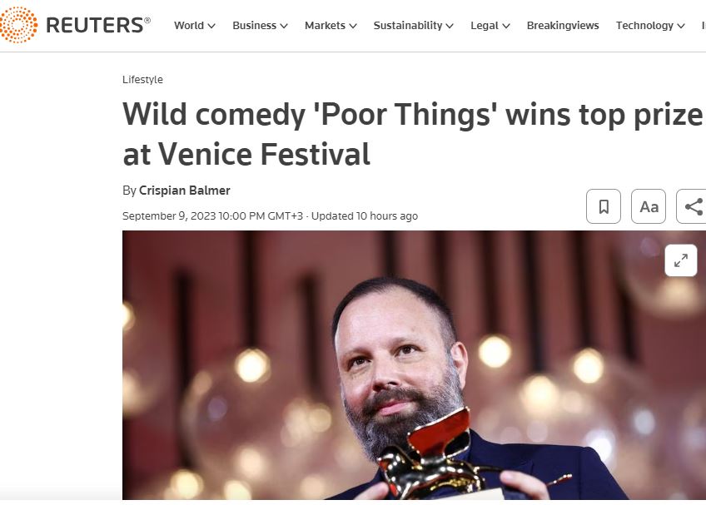This screenshot has width=706, height=505.
Task: Go to Breakingviews section
Action: pyautogui.click(x=563, y=26)
